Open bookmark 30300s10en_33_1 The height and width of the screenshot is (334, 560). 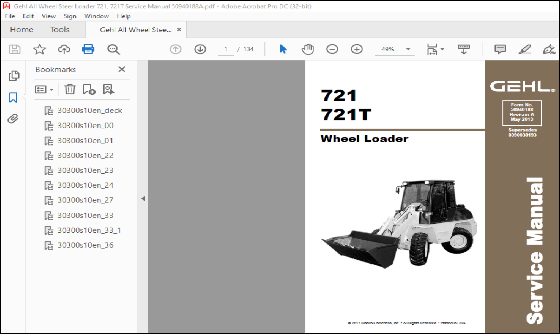[x=89, y=230]
